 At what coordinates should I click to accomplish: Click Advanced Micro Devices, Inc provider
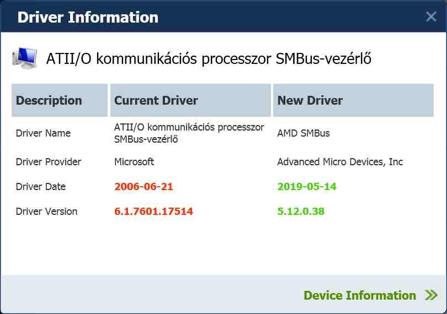340,162
